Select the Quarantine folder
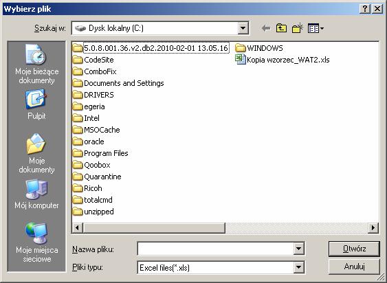Screen dimensions: 387x283 pyautogui.click(x=97, y=177)
